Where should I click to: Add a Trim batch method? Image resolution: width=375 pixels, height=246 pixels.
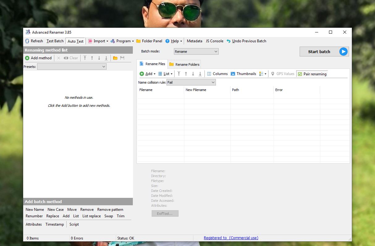121,216
